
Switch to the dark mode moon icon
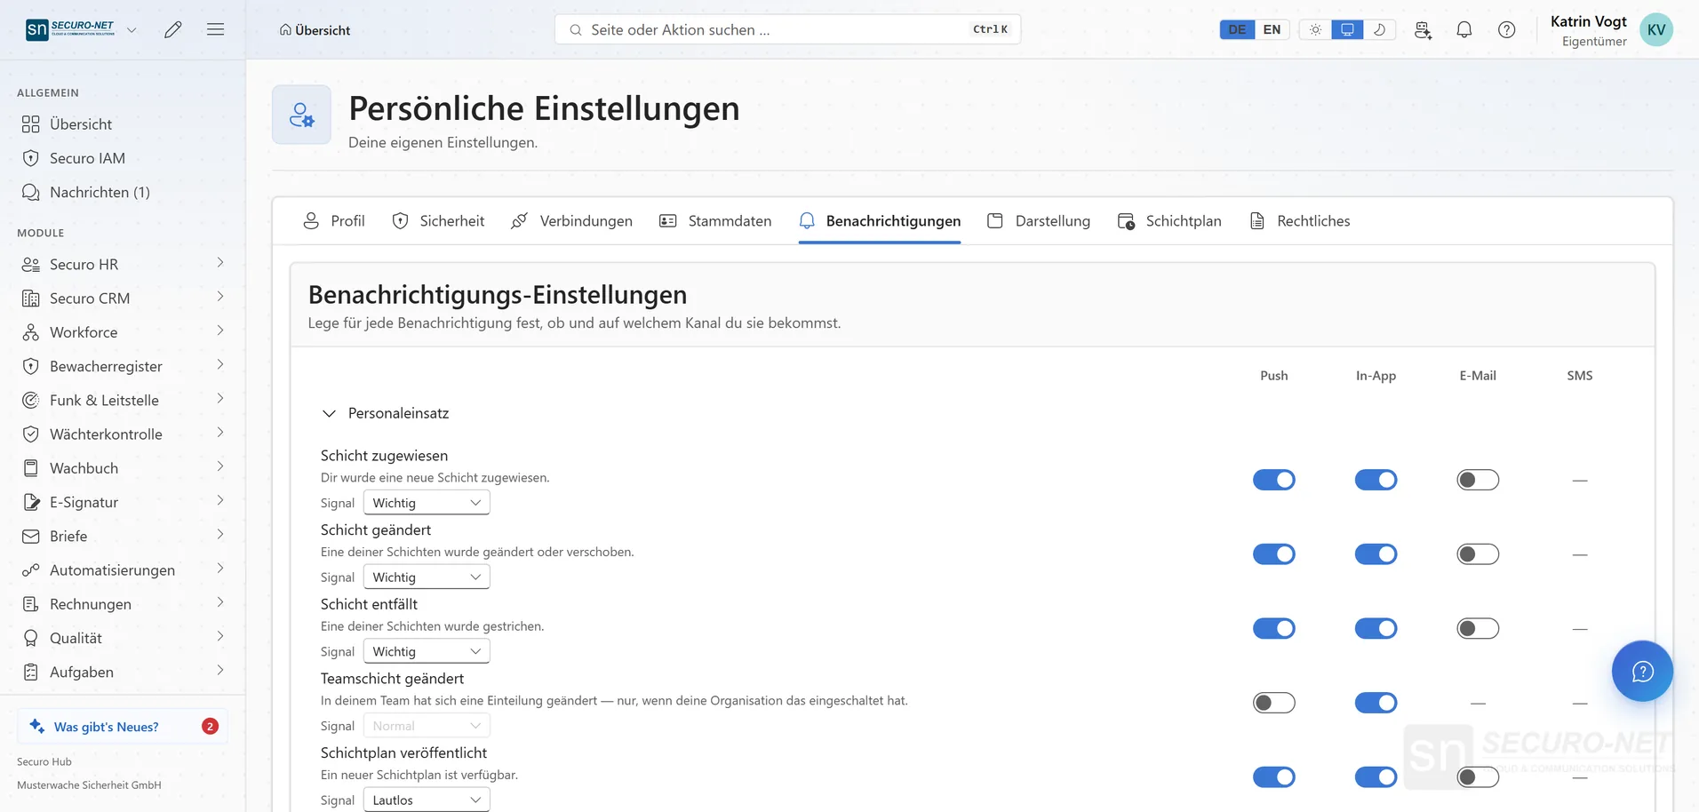(1379, 29)
